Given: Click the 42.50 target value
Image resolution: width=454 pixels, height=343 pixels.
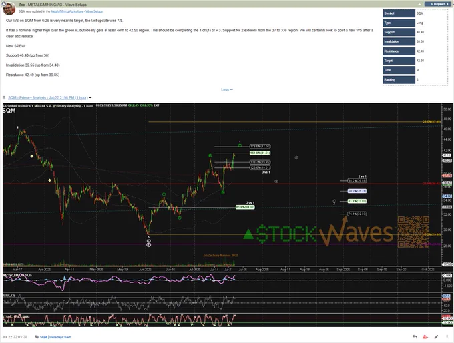Looking at the screenshot, I should click(x=420, y=61).
